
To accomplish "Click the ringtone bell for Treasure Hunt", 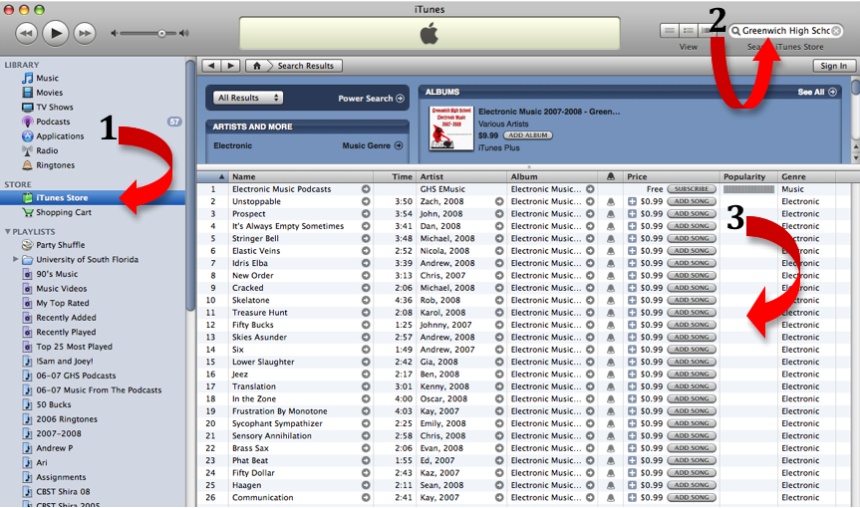I will tap(611, 313).
